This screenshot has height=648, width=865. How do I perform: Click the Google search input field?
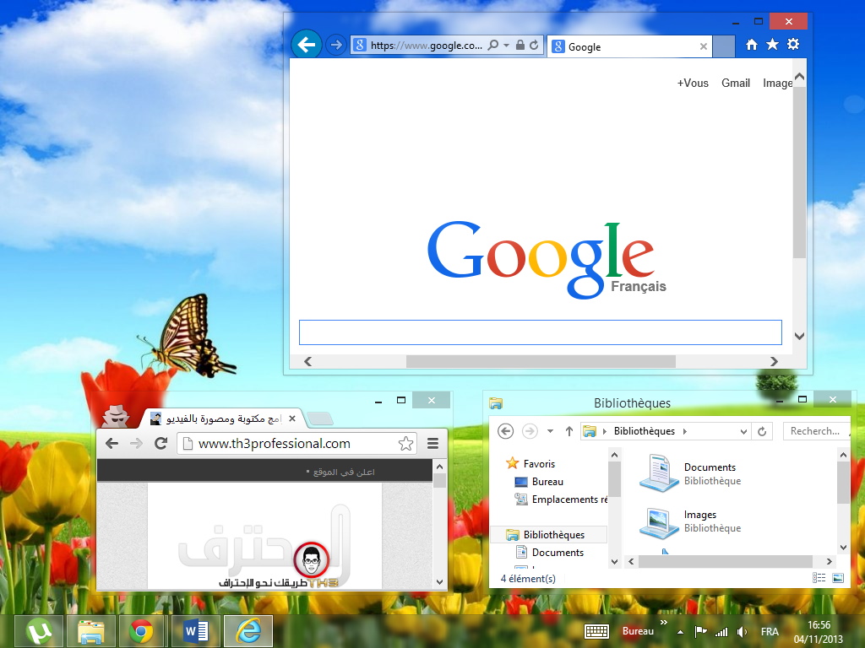(540, 332)
